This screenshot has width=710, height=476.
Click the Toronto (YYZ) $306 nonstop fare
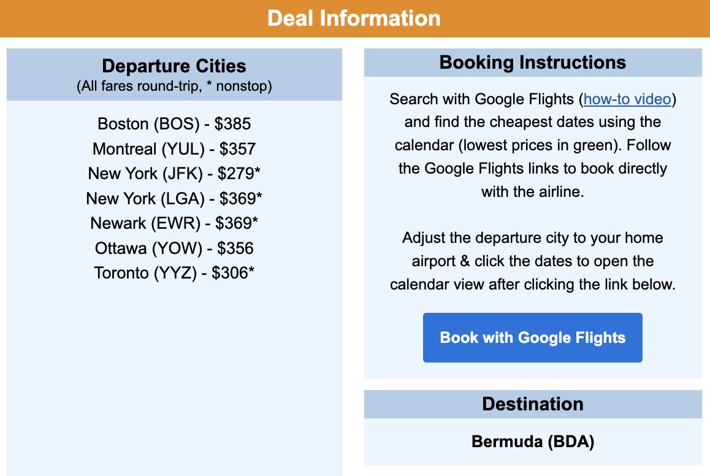(x=174, y=272)
